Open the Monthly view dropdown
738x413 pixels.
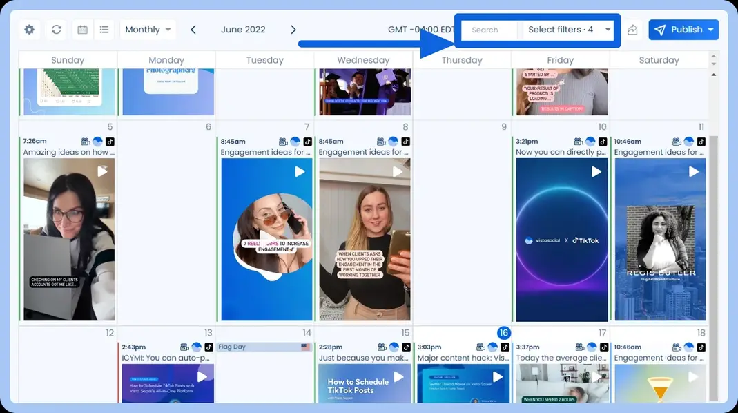[148, 30]
